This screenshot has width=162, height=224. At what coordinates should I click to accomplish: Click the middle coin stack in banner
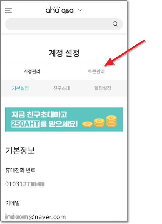(99, 123)
